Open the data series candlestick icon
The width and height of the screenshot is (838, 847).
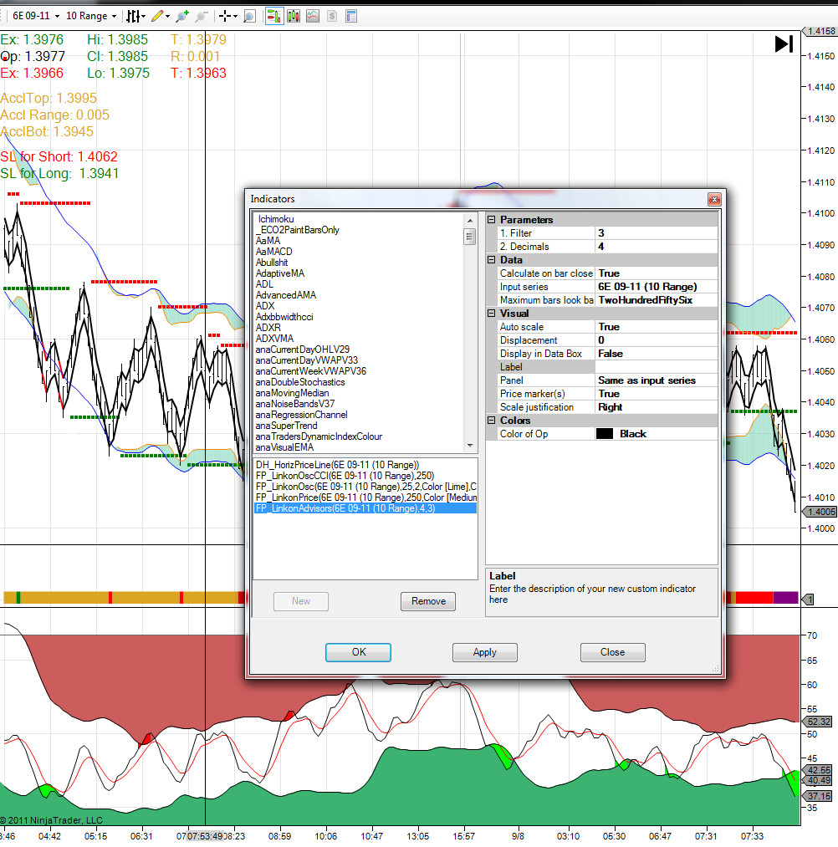[294, 16]
